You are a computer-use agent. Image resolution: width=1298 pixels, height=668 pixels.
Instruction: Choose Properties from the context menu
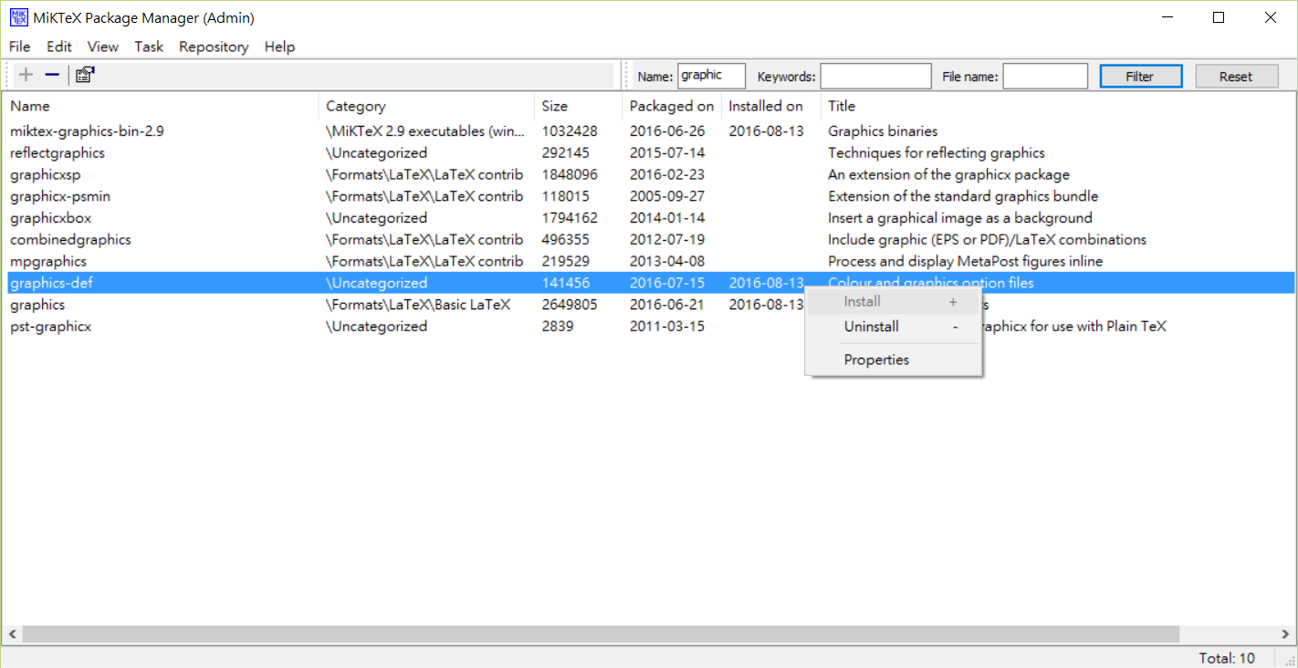coord(893,360)
